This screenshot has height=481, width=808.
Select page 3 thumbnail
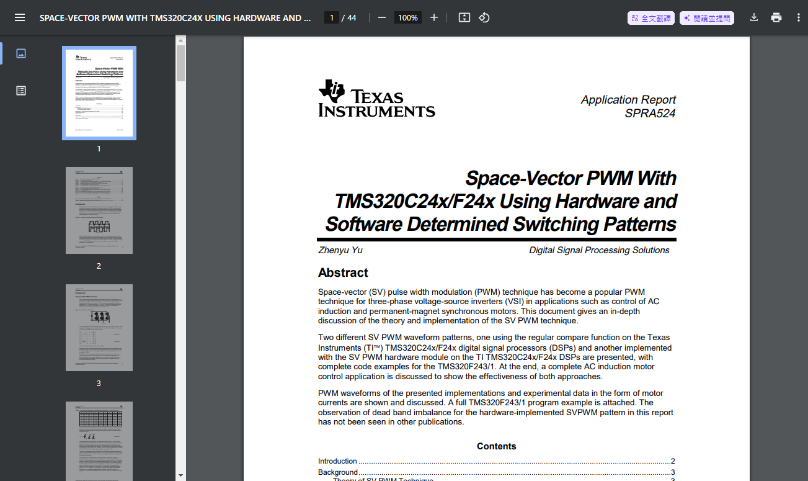click(x=99, y=328)
